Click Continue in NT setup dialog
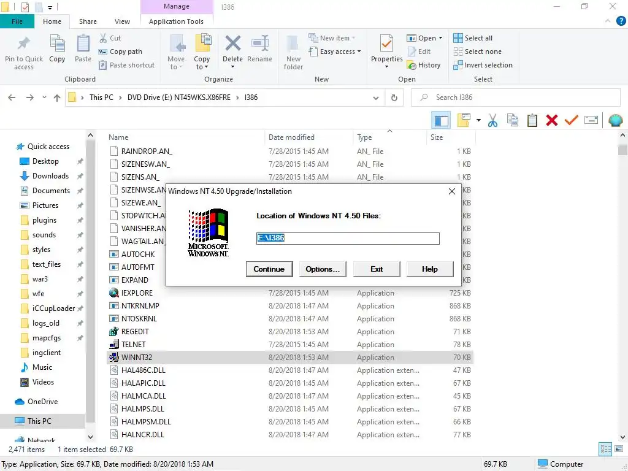Screen dimensions: 628x471 click(x=269, y=269)
